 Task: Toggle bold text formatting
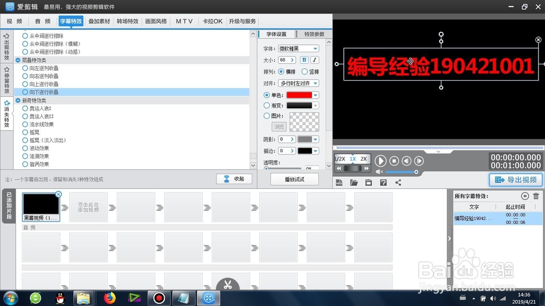[304, 60]
